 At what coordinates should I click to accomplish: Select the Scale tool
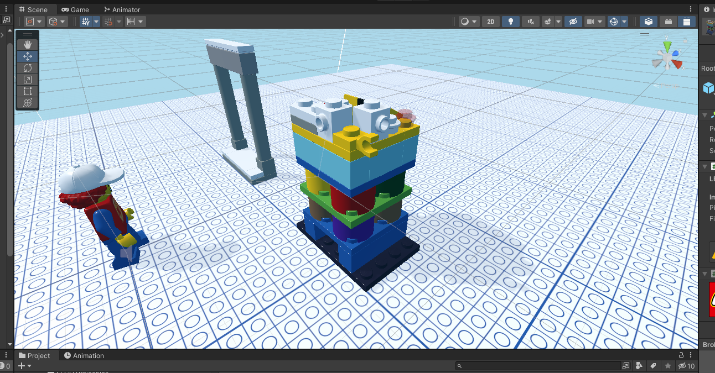[27, 79]
